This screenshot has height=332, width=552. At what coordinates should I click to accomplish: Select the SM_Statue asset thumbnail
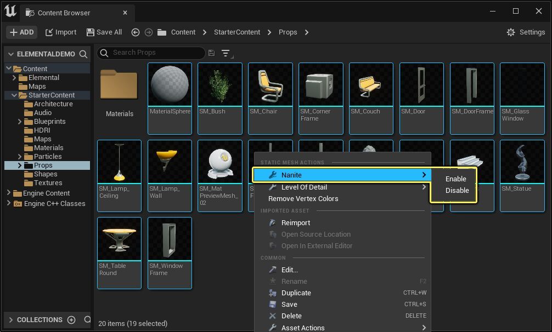(x=522, y=162)
